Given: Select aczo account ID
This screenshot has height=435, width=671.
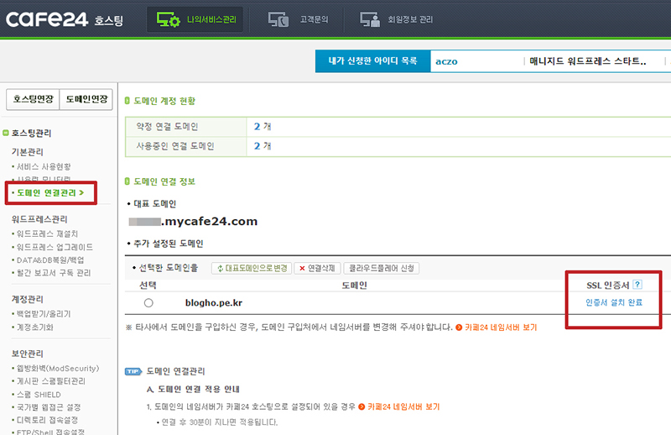Looking at the screenshot, I should click(446, 61).
